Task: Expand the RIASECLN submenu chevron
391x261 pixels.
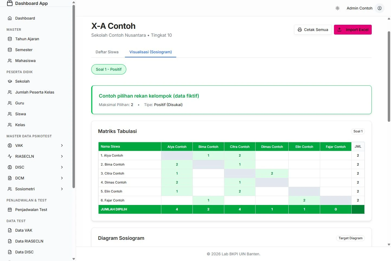Action: (62, 156)
